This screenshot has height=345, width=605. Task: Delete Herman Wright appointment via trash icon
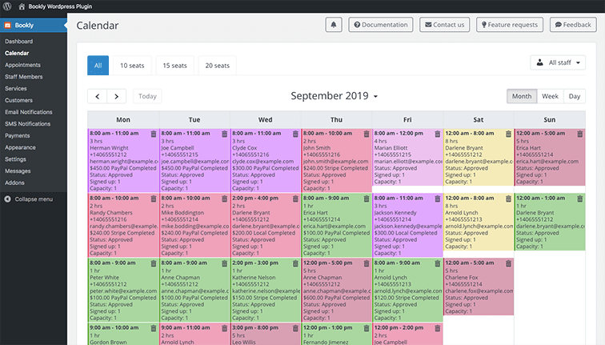153,134
